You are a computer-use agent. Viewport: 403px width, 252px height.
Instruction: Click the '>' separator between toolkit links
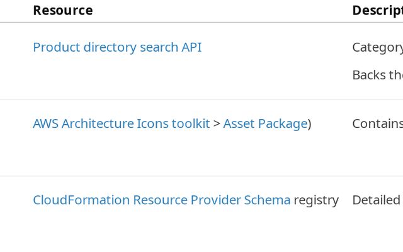[x=217, y=123]
